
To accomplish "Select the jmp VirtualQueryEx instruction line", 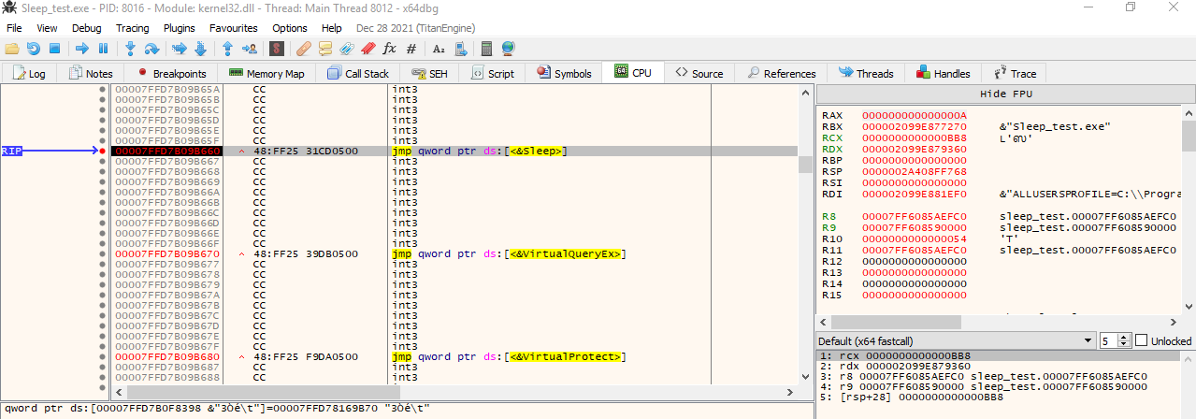I will [455, 253].
